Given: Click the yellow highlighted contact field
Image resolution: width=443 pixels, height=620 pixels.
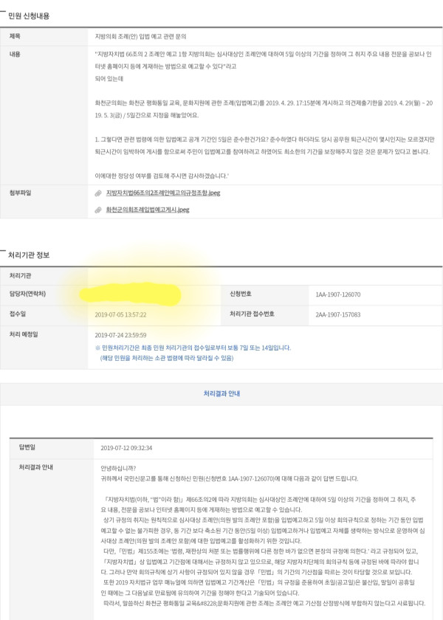Looking at the screenshot, I should click(130, 294).
